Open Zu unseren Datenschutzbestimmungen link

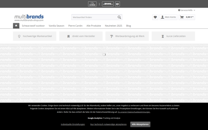[134, 112]
